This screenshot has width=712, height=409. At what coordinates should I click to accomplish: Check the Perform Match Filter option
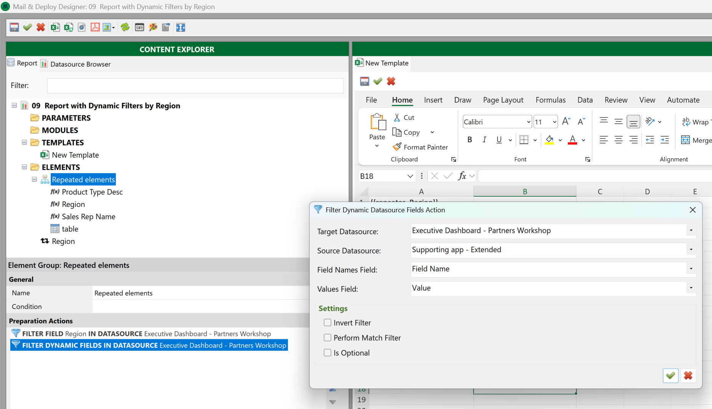pyautogui.click(x=327, y=338)
